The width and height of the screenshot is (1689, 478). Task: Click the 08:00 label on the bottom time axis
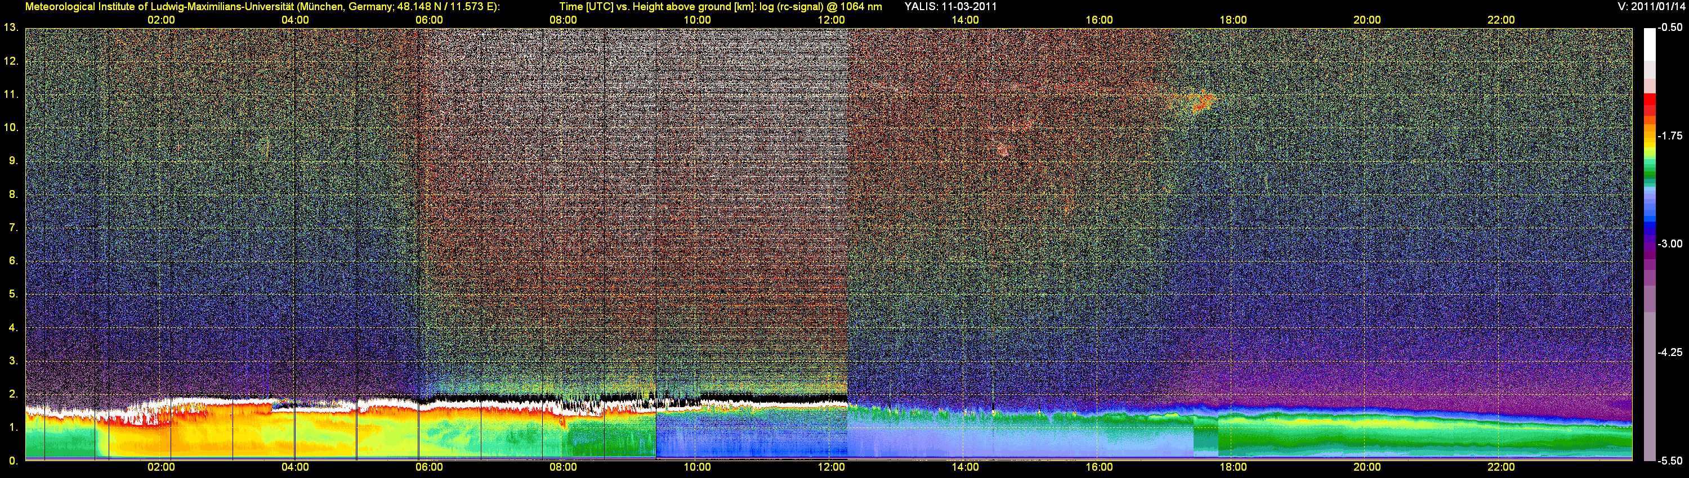(x=563, y=467)
